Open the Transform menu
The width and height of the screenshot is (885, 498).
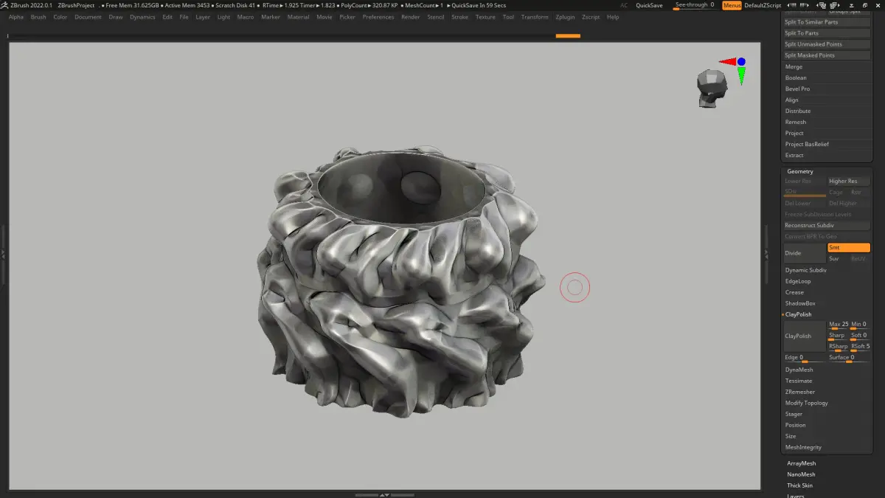[535, 17]
